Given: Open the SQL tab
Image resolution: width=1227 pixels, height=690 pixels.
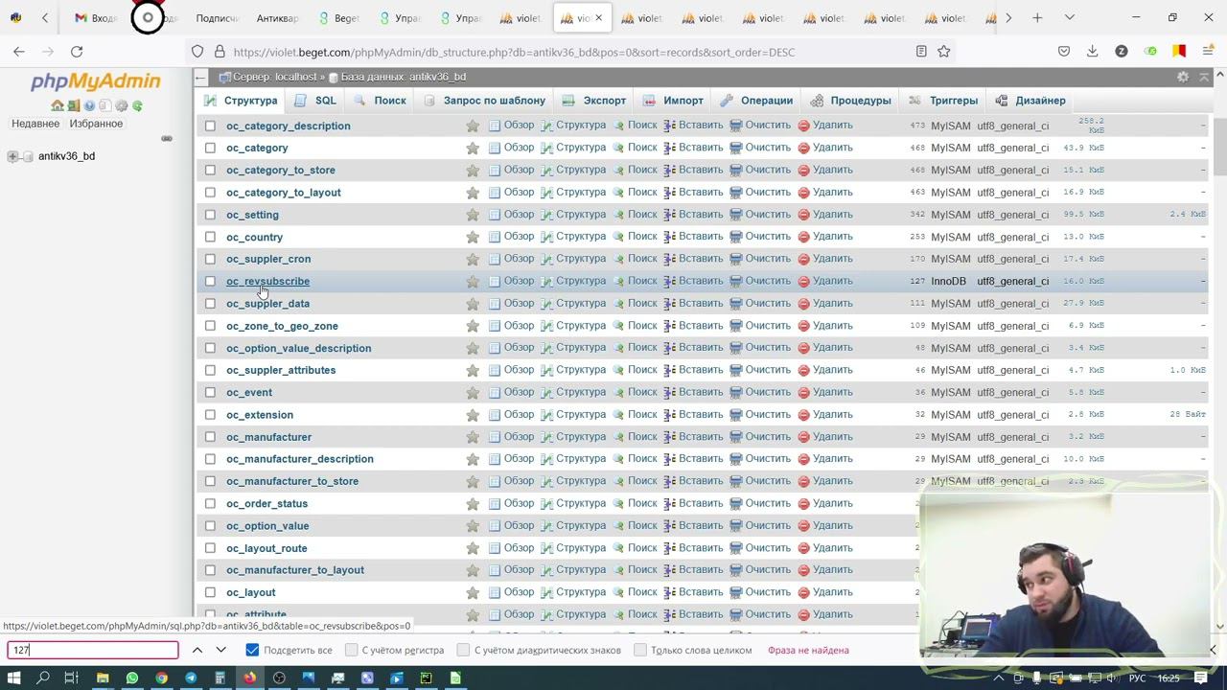Looking at the screenshot, I should (316, 100).
